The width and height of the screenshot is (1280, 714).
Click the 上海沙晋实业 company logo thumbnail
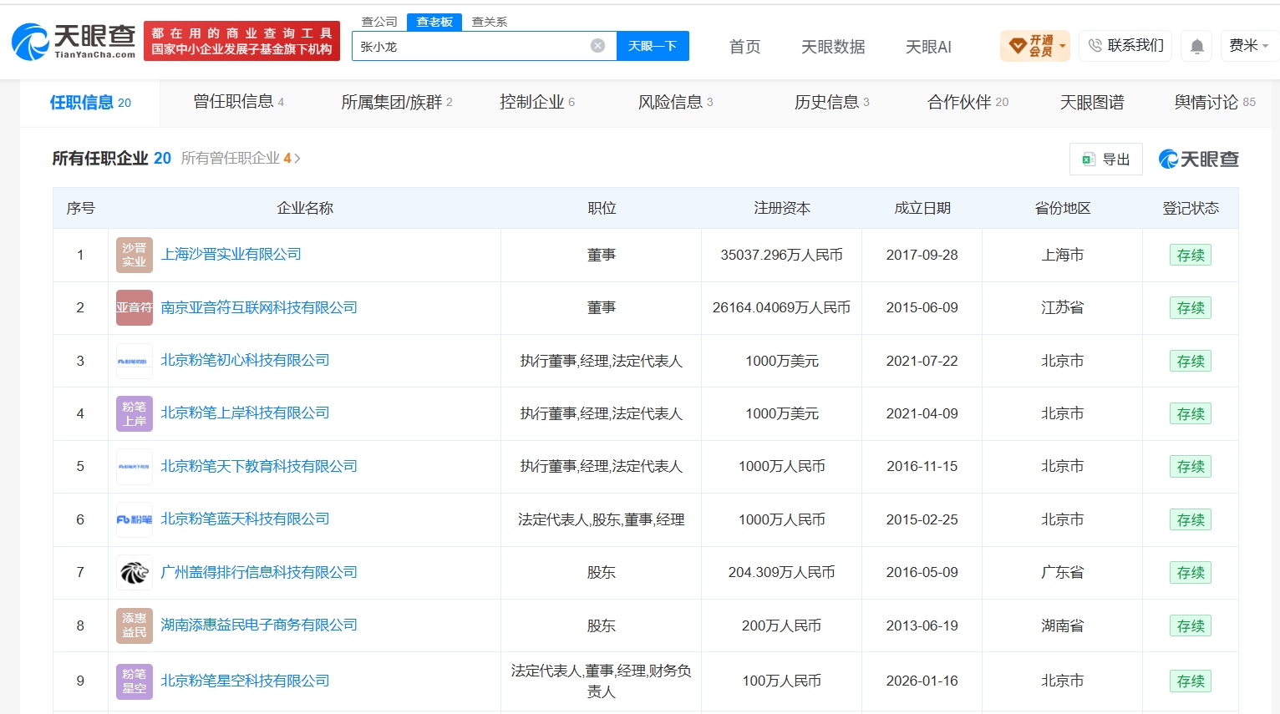tap(134, 255)
